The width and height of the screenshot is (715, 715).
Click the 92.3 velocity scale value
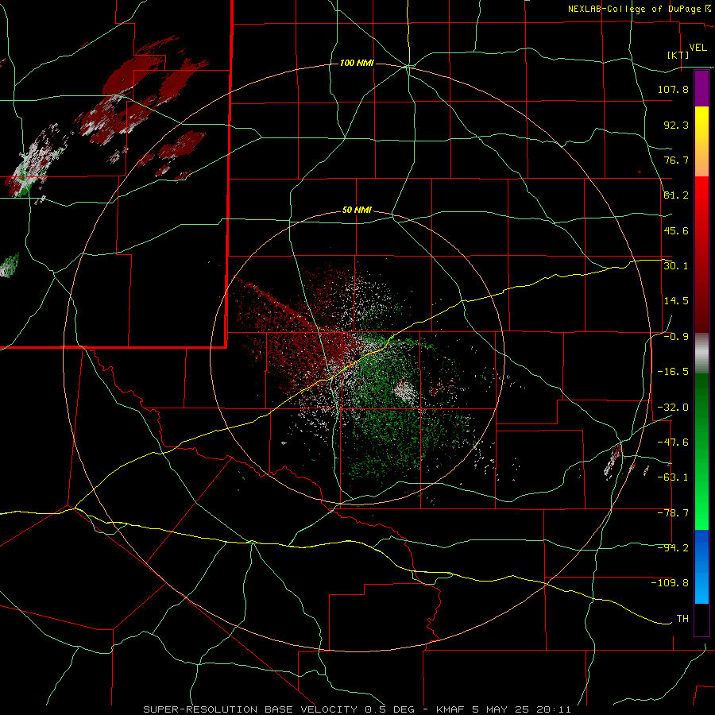pyautogui.click(x=676, y=125)
